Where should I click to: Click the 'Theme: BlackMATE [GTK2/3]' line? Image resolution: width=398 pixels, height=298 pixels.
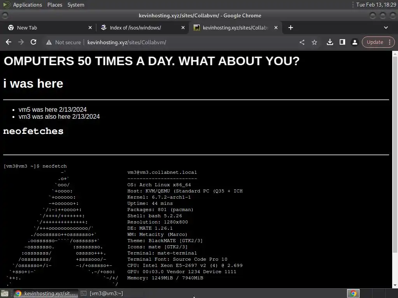[165, 241]
